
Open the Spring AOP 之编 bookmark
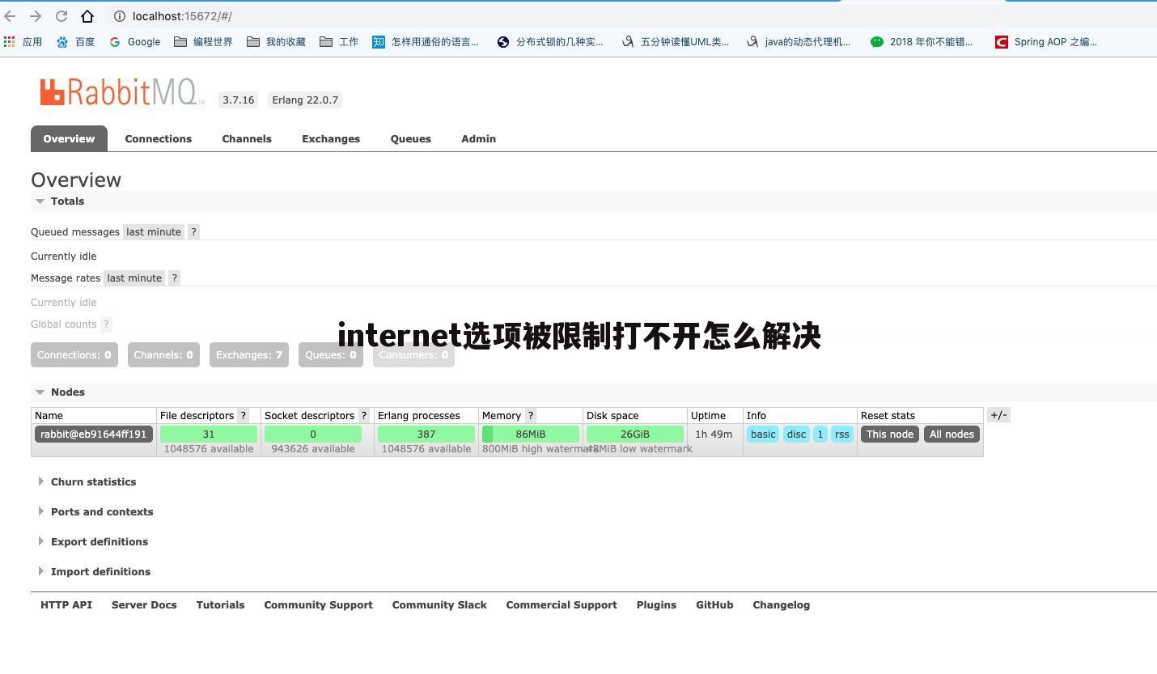pyautogui.click(x=1046, y=42)
